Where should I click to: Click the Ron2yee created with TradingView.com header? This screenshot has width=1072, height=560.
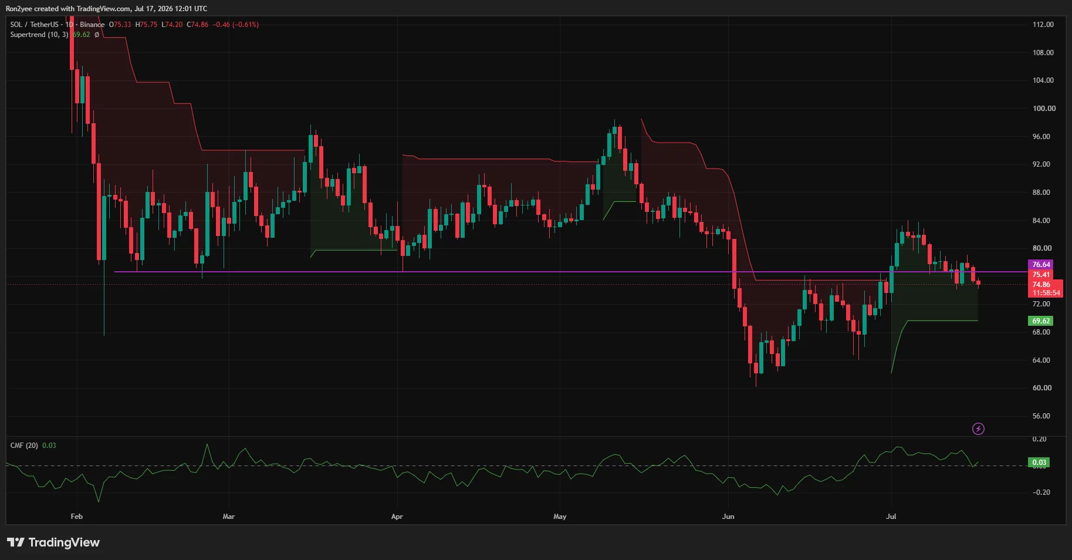pos(106,8)
